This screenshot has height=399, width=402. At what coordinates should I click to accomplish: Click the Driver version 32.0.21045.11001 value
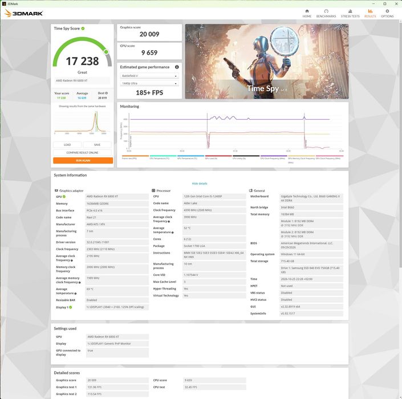click(117, 242)
